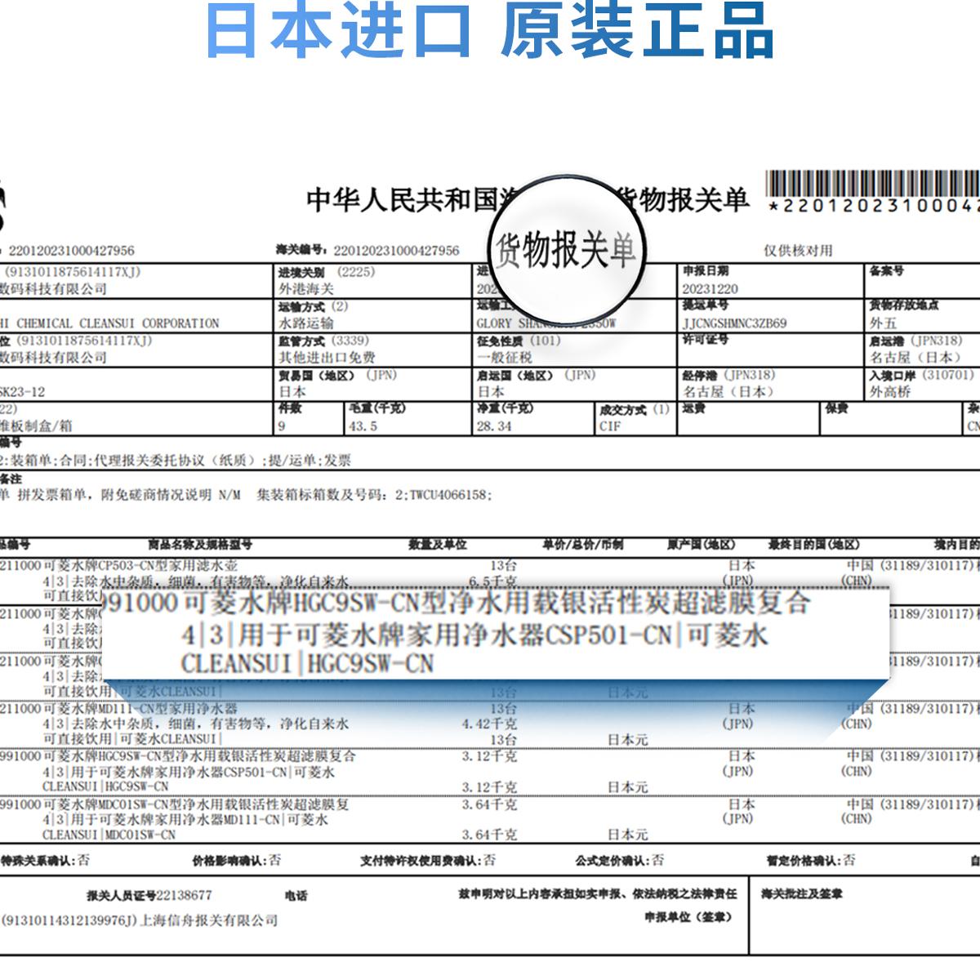Click 暂定价格确认:否
The width and height of the screenshot is (980, 980).
click(811, 860)
